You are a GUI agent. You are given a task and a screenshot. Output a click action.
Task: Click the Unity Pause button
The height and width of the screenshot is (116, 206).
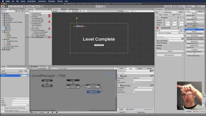[101, 6]
